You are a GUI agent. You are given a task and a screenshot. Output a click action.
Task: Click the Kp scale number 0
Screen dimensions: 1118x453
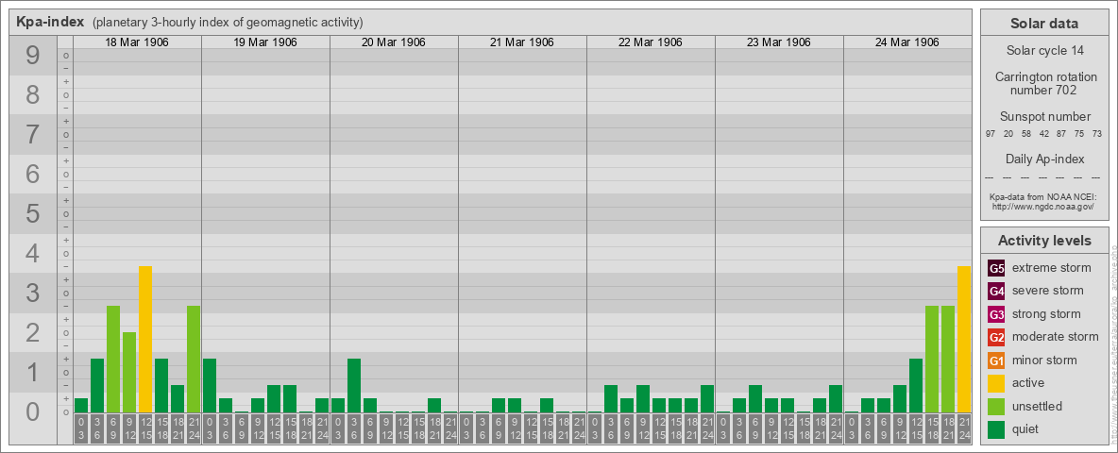point(32,411)
